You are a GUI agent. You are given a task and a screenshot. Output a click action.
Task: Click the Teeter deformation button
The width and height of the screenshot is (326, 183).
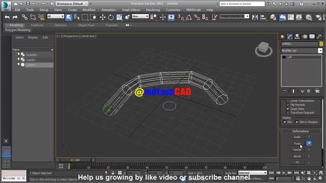pyautogui.click(x=297, y=149)
